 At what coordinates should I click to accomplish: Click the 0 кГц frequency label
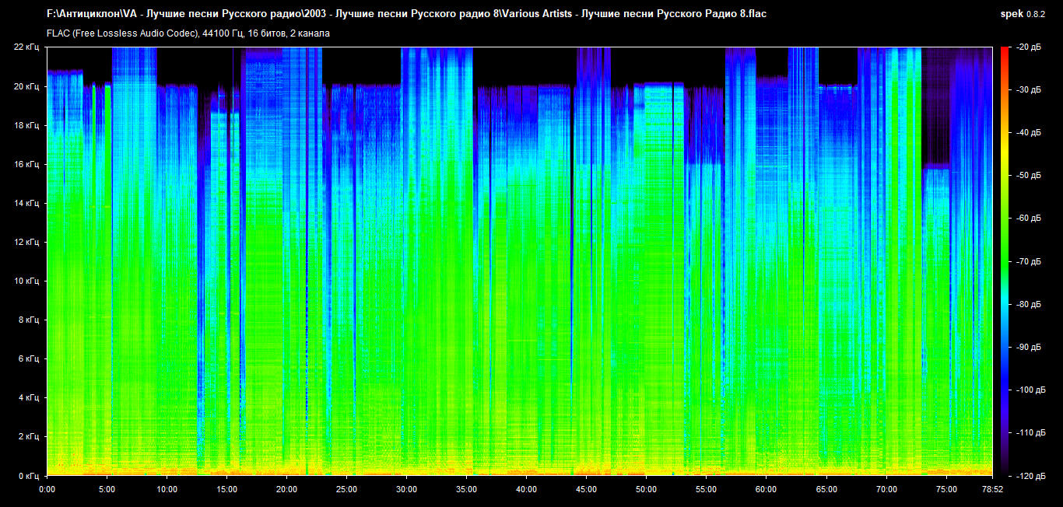point(30,475)
